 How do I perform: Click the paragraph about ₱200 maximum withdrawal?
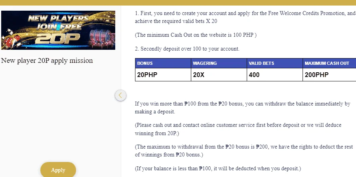click(x=244, y=151)
